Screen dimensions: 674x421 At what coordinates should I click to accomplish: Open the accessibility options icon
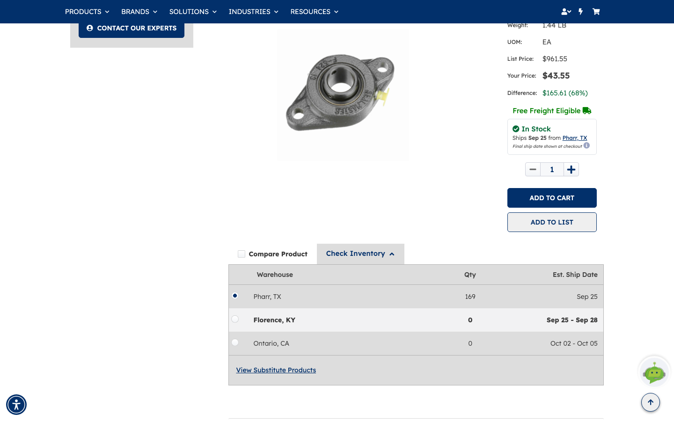[16, 405]
